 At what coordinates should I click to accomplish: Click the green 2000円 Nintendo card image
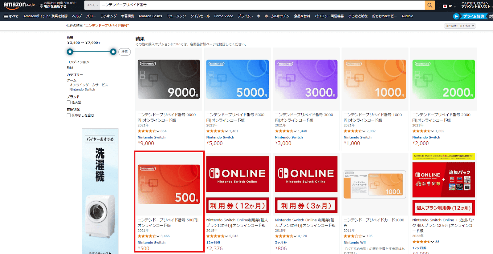[444, 79]
